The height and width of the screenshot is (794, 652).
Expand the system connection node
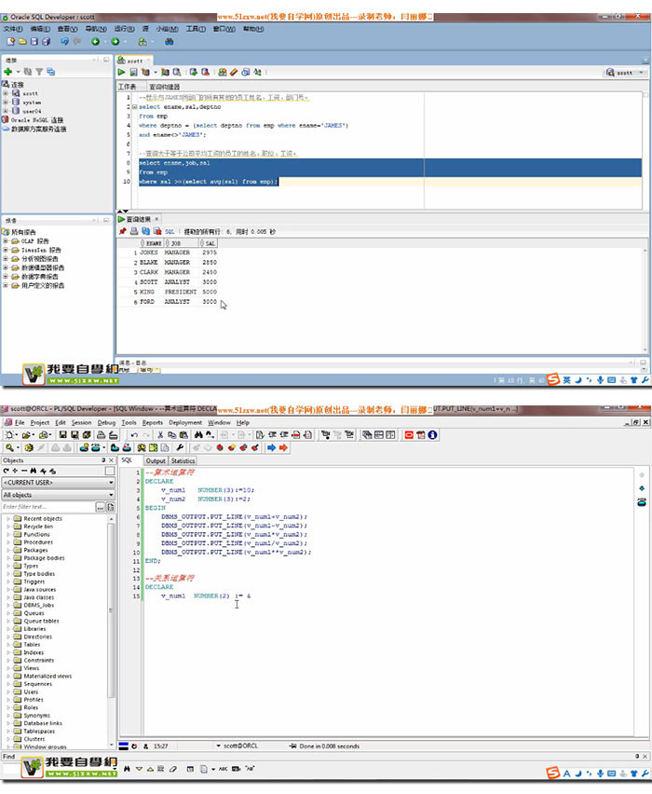[x=6, y=102]
